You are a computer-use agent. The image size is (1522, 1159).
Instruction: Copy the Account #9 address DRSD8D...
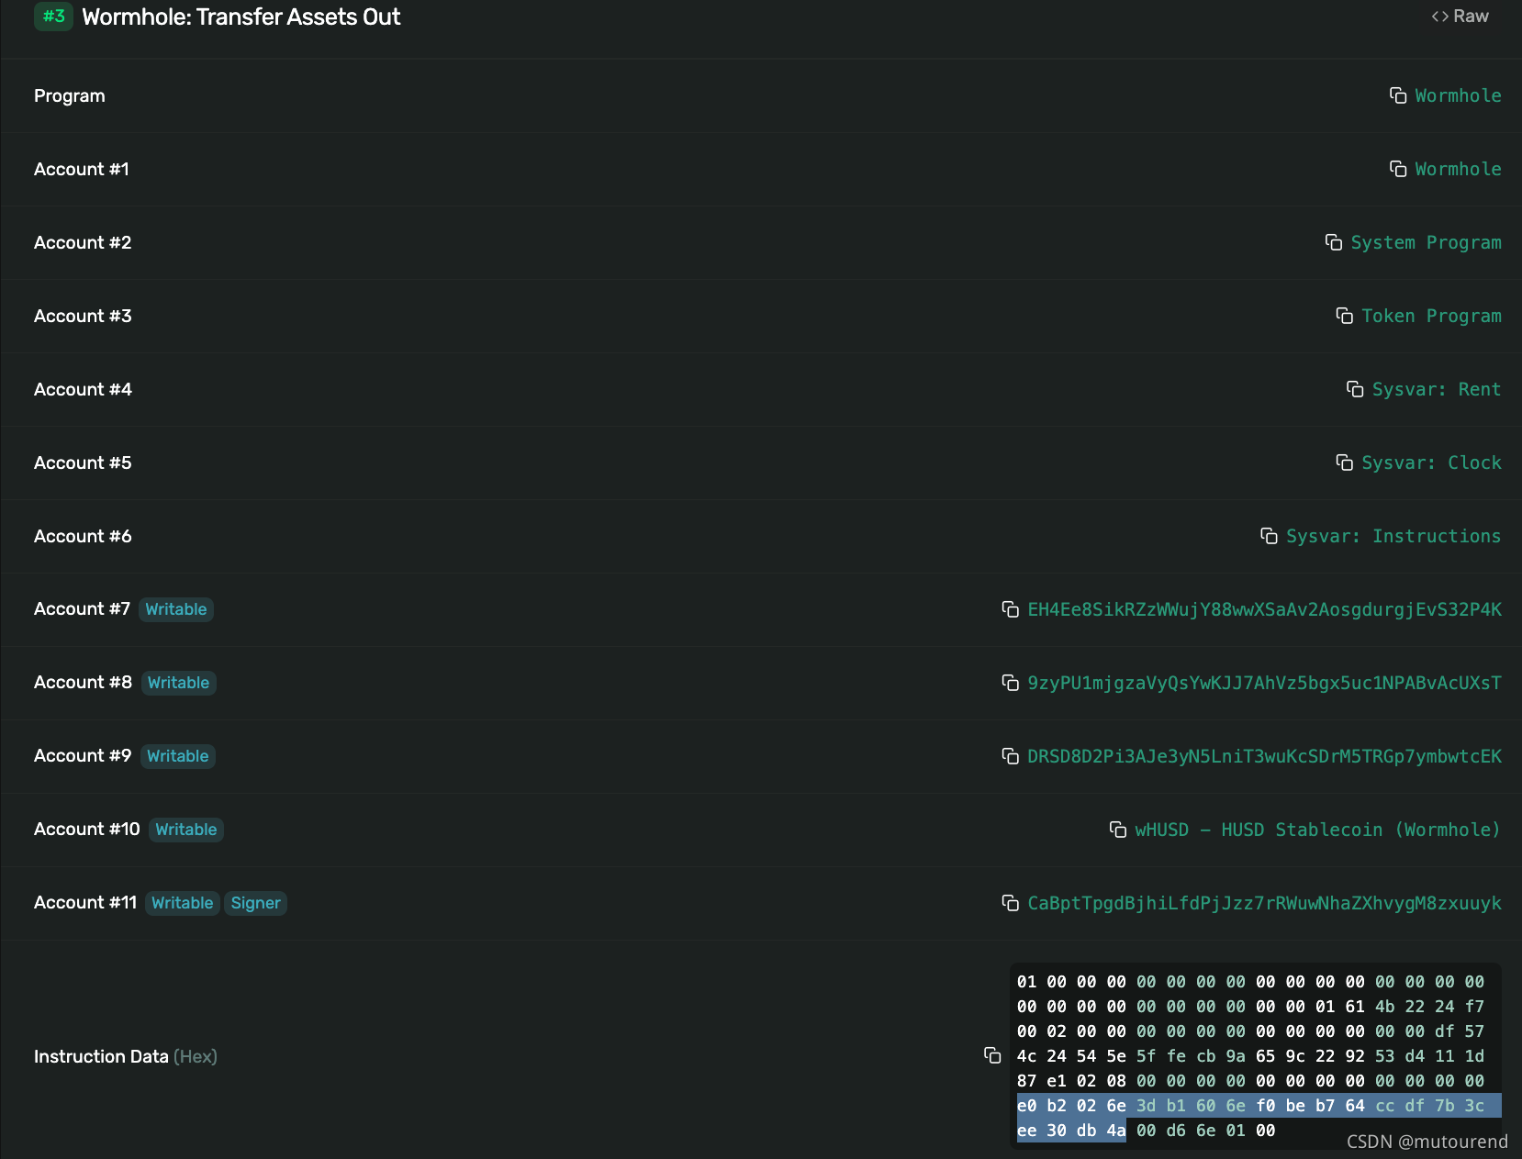point(1011,756)
